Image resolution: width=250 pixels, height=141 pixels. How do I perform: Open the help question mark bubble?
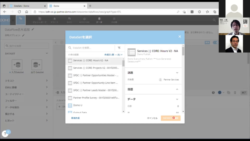[x=5, y=133]
